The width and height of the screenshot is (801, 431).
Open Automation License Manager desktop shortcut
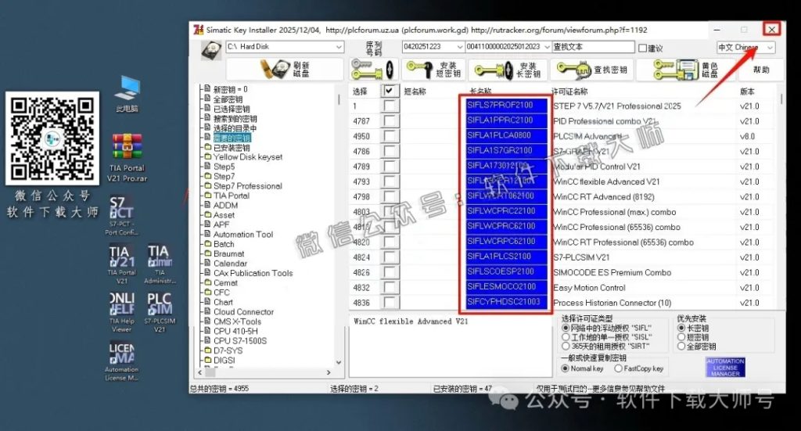121,361
